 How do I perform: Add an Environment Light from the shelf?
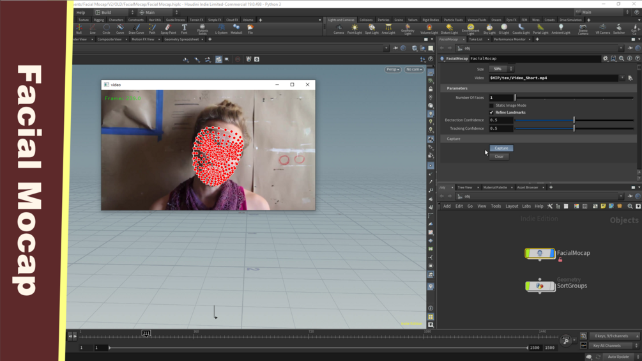470,29
